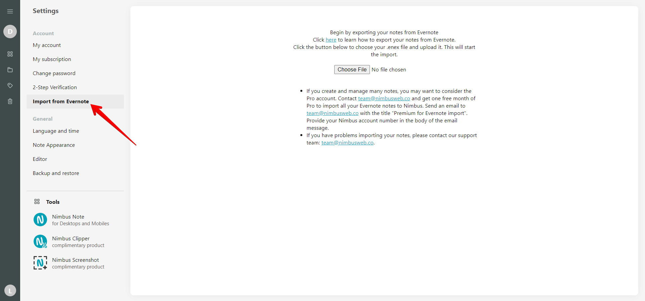Click the General section label
Screen dimensions: 645x301
[x=43, y=119]
